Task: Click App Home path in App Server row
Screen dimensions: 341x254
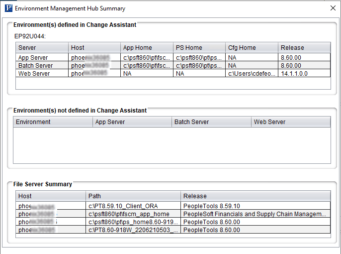Action: pyautogui.click(x=147, y=57)
